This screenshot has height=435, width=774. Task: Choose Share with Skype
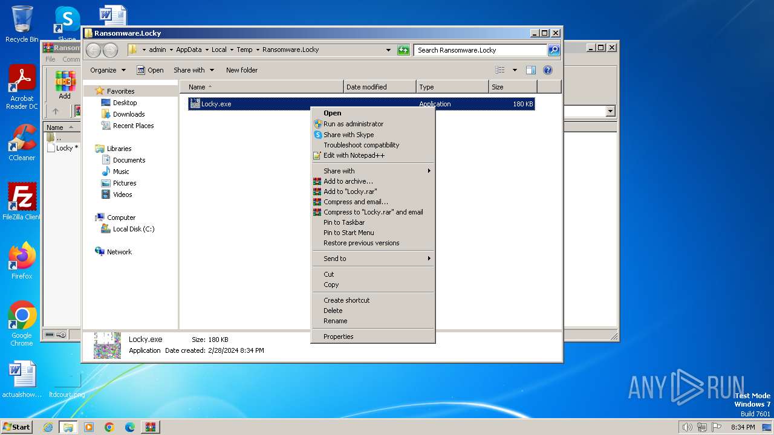pyautogui.click(x=373, y=135)
